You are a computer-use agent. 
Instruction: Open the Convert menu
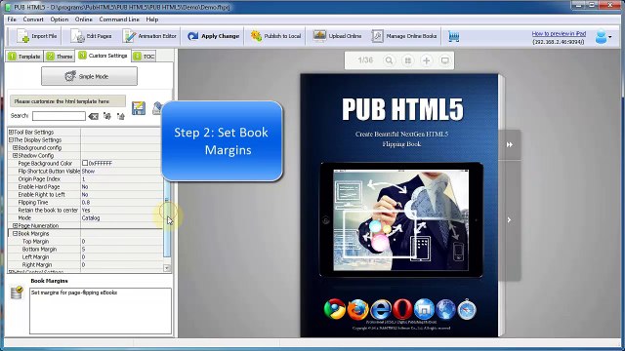(x=33, y=19)
